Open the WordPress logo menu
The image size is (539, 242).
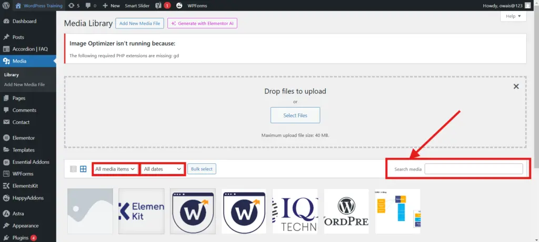pyautogui.click(x=6, y=5)
